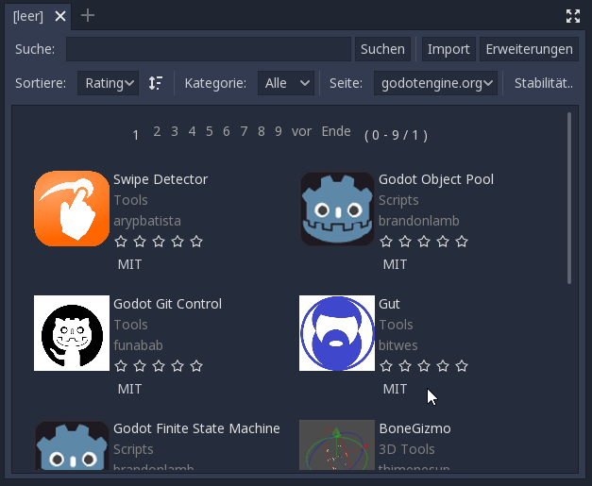Go to page 9

point(279,131)
